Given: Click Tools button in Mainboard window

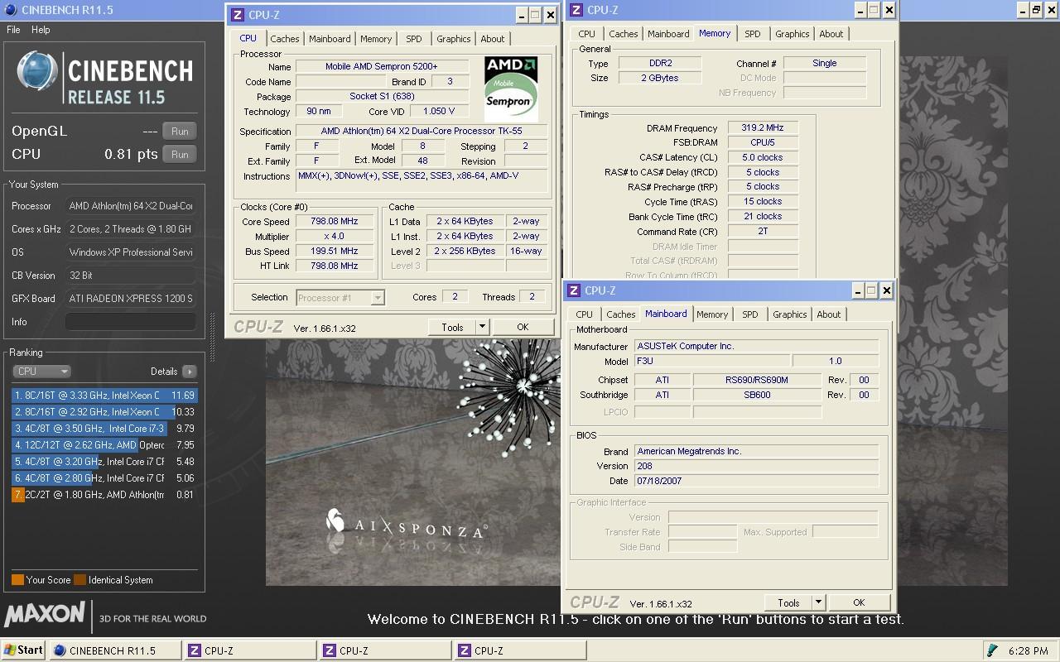Looking at the screenshot, I should 788,602.
